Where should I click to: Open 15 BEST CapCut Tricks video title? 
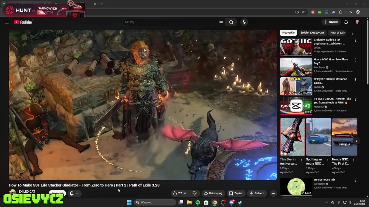tap(332, 101)
